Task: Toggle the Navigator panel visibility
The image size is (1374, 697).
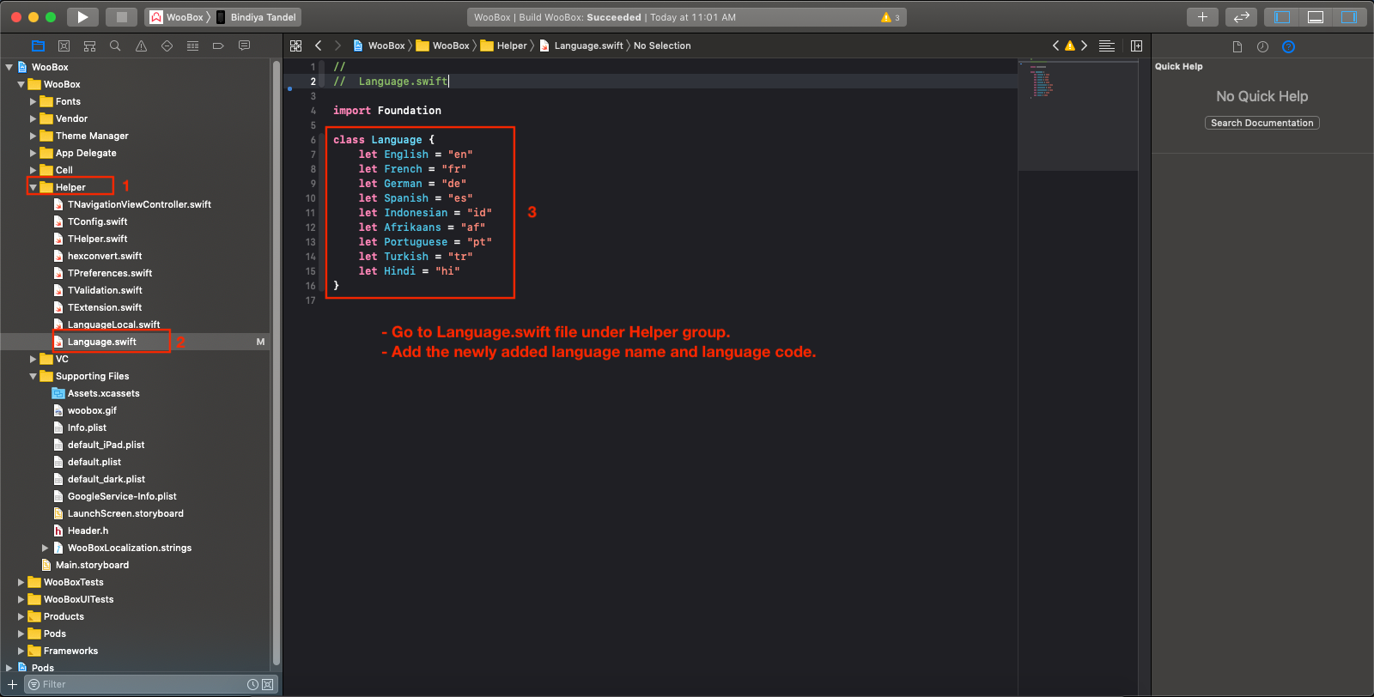Action: click(x=1282, y=17)
